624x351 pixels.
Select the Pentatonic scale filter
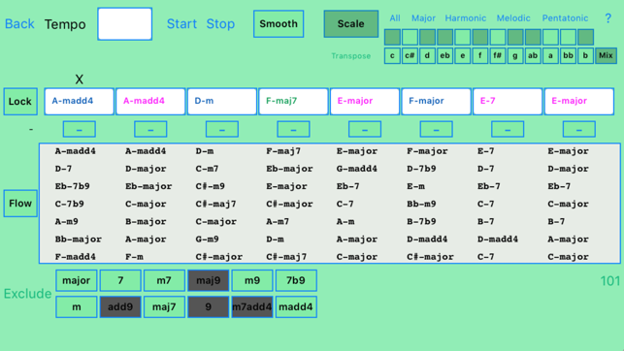565,18
